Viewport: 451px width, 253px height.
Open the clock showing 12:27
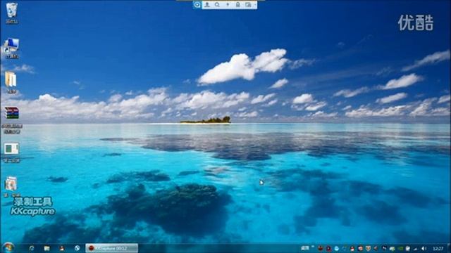point(438,248)
